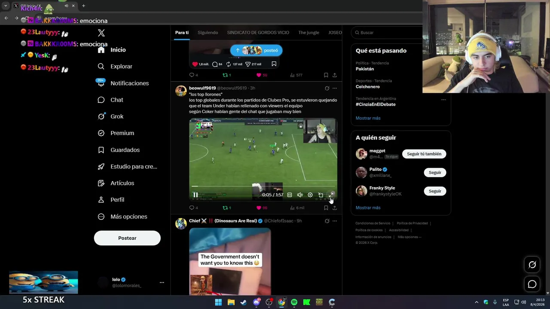Open The jungle tab
Viewport: 550px width, 309px height.
tap(309, 33)
